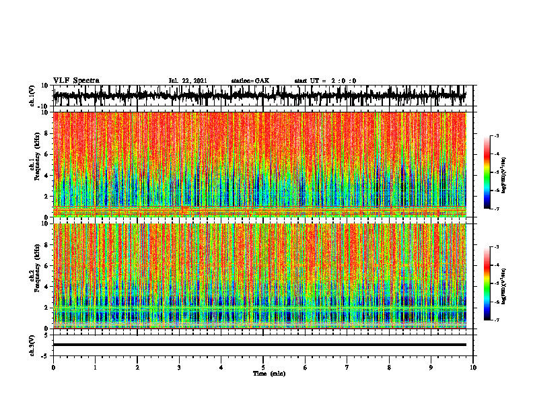Image resolution: width=533 pixels, height=412 pixels.
Task: Click the 5 tick on ch.3(V) axis
Action: point(46,335)
